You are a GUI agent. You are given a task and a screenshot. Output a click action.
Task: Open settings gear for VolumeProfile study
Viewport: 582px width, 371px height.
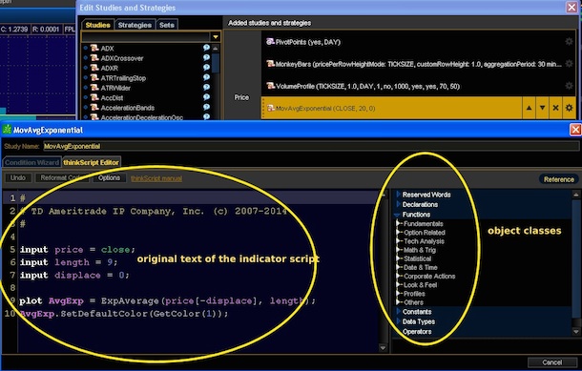click(x=569, y=86)
